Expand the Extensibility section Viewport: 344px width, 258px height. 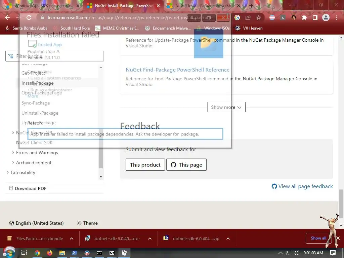click(x=8, y=172)
